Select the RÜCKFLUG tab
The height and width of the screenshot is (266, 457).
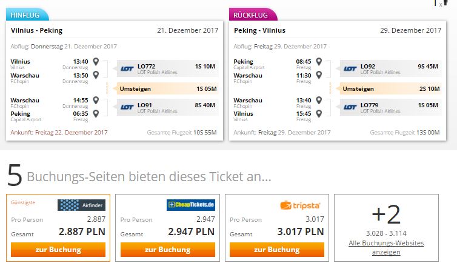click(x=253, y=15)
